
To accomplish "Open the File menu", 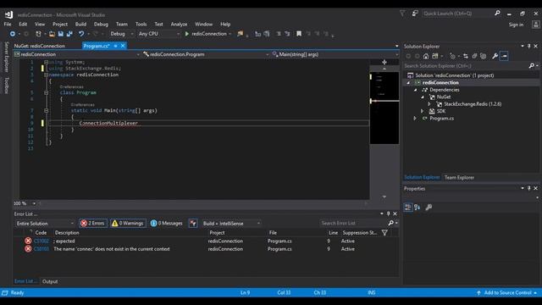I will [8, 25].
